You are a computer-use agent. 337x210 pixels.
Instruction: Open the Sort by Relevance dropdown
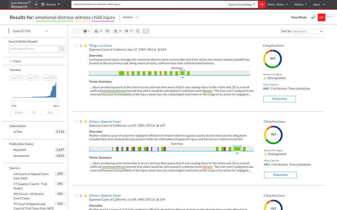[x=308, y=31]
